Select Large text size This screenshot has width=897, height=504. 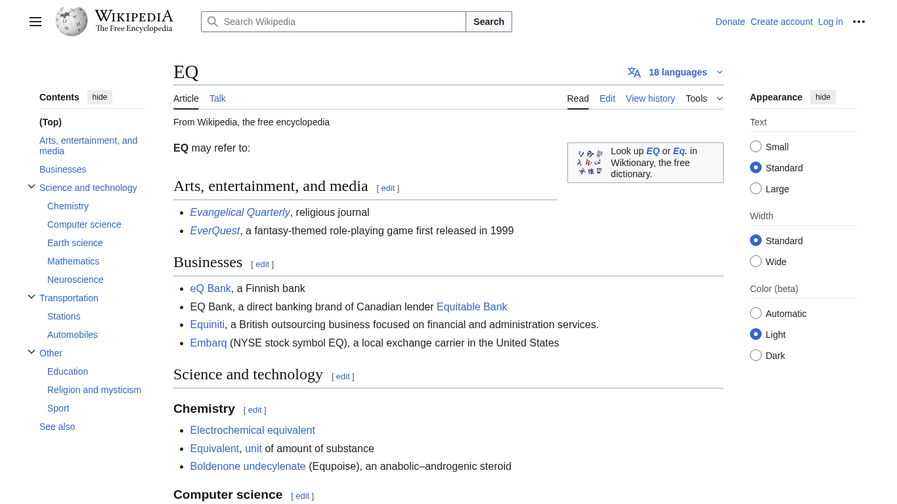point(756,188)
